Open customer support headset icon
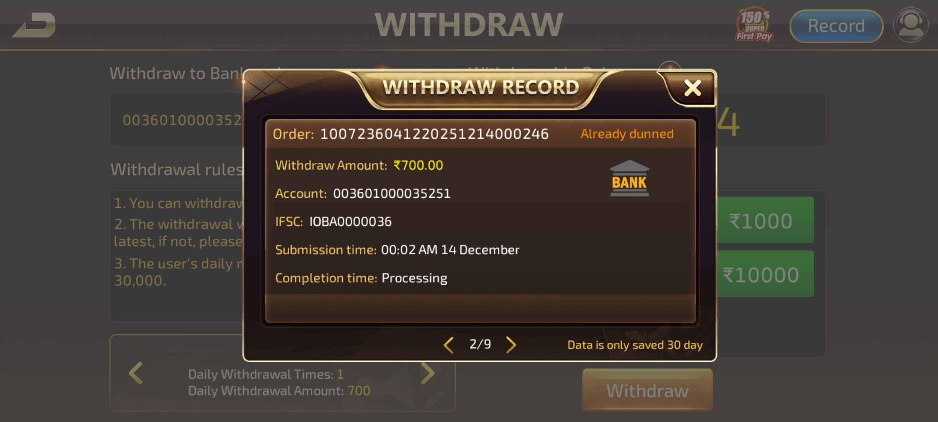 (911, 25)
